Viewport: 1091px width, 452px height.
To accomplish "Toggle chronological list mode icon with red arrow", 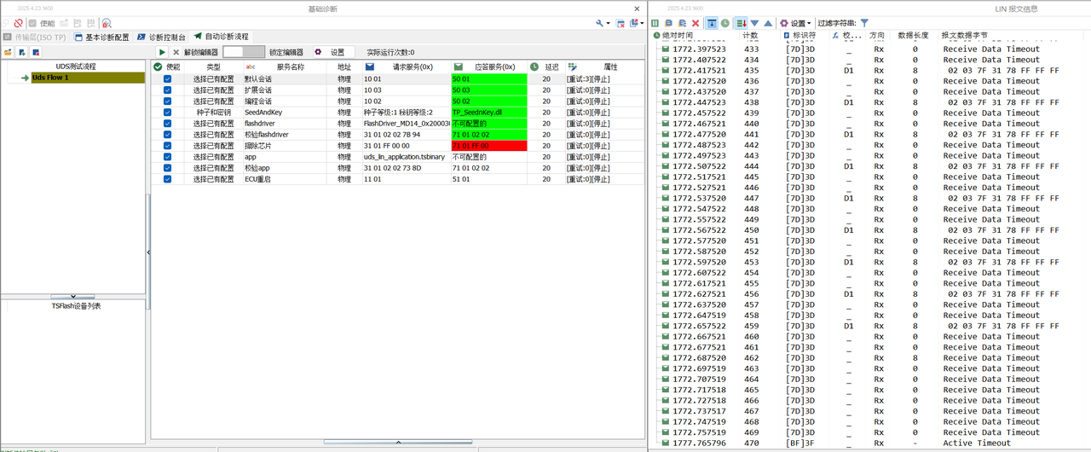I will (742, 23).
